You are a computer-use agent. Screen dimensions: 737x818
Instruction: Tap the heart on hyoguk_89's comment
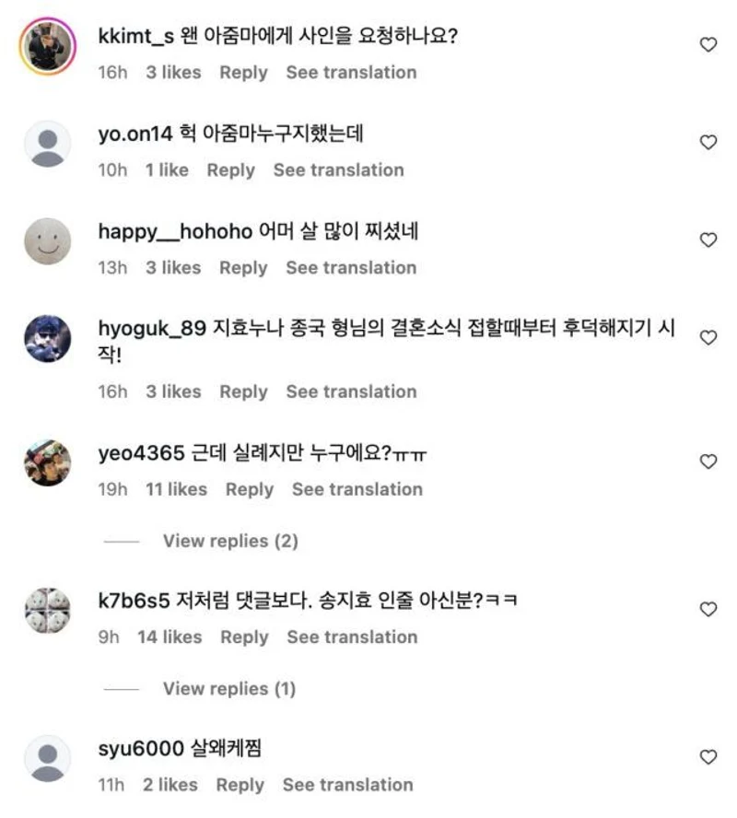coord(708,338)
